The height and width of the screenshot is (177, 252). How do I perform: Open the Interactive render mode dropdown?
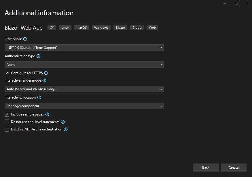(x=84, y=89)
